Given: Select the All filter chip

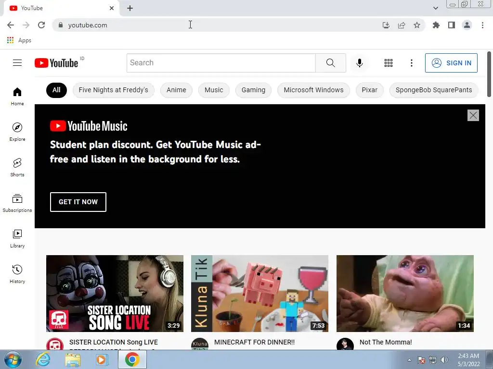Looking at the screenshot, I should pyautogui.click(x=56, y=90).
